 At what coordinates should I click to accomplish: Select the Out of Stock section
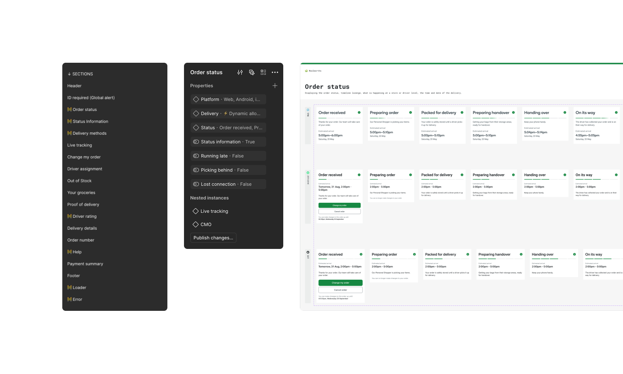(x=79, y=181)
